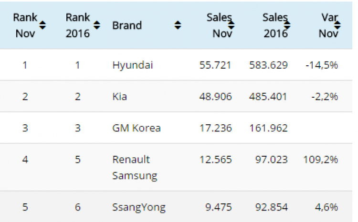Click the GM Korea row
The image size is (358, 222).
click(176, 128)
